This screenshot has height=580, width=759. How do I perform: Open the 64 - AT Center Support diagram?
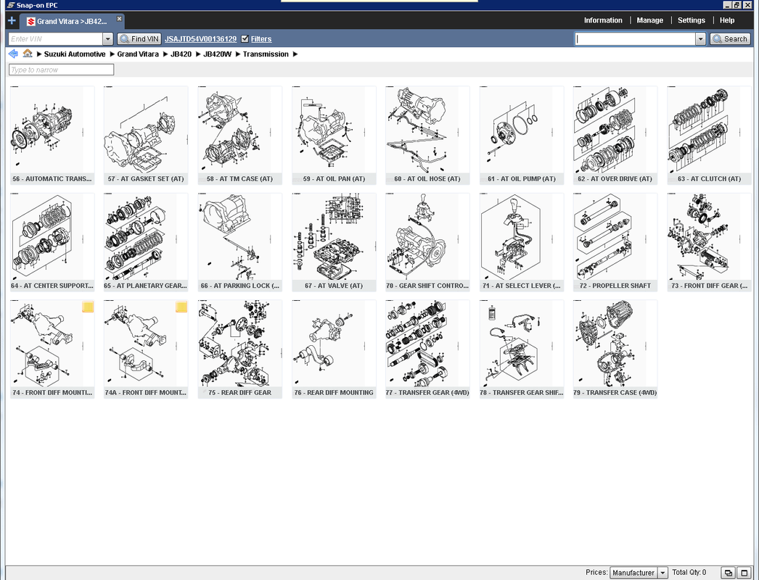[52, 242]
